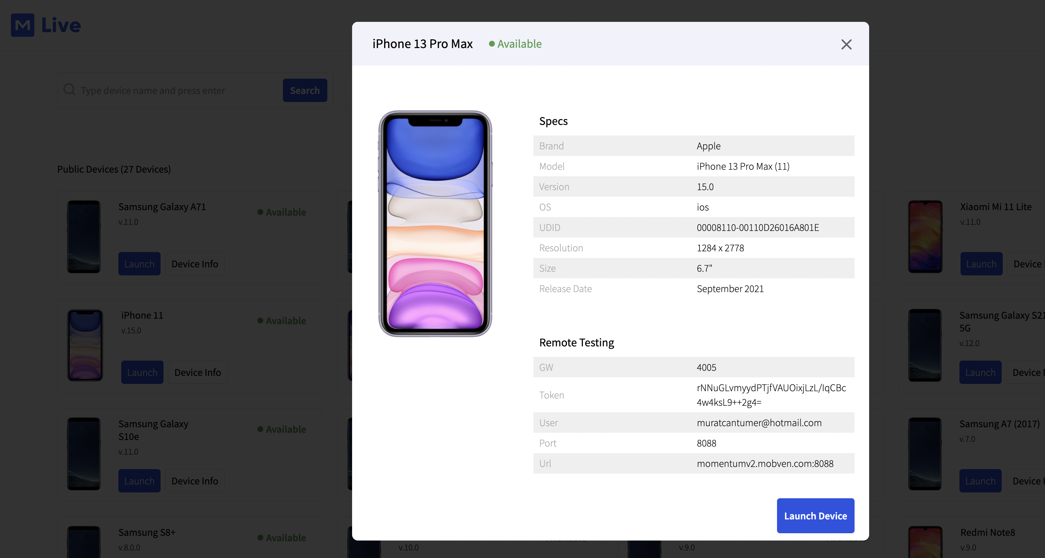
Task: Click the Samsung S8+ device name
Action: tap(147, 532)
